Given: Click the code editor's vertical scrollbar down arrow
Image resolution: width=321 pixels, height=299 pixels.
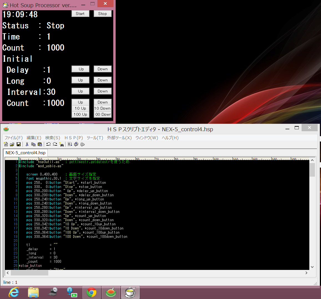Looking at the screenshot, I should point(312,267).
